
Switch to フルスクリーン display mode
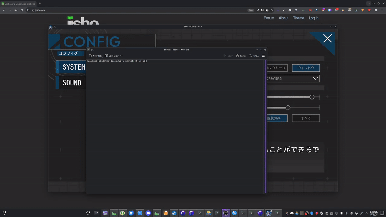click(275, 68)
